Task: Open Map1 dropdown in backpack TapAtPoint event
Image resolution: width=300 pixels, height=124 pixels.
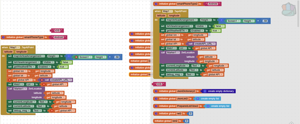Action: [168, 11]
